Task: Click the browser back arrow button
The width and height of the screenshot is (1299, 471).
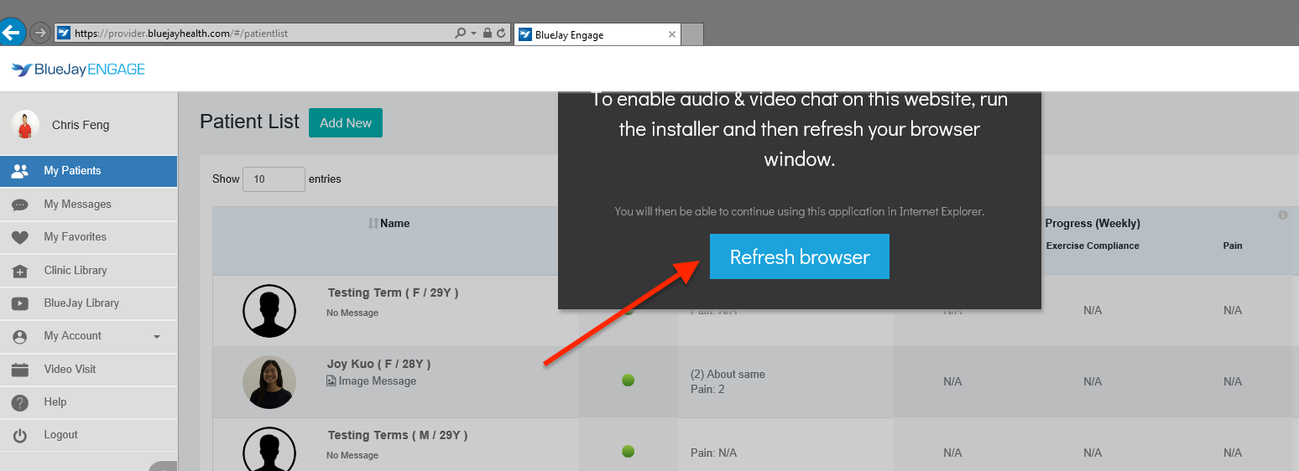Action: tap(11, 33)
